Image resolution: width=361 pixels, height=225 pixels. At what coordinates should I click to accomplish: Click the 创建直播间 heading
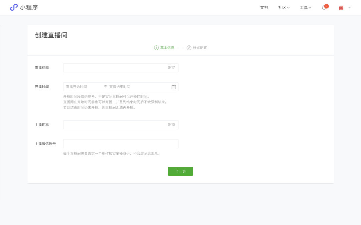pos(51,35)
